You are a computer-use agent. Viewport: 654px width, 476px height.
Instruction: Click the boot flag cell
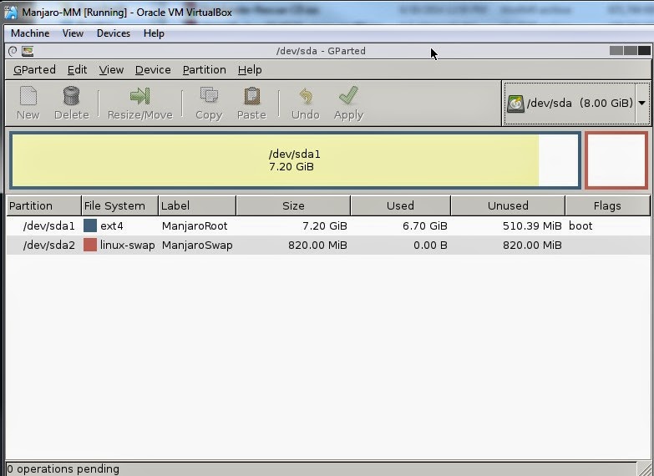click(580, 225)
